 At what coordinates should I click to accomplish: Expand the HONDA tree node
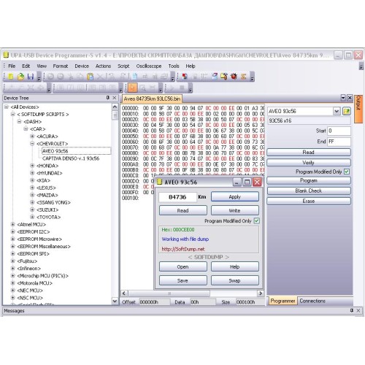(x=32, y=166)
